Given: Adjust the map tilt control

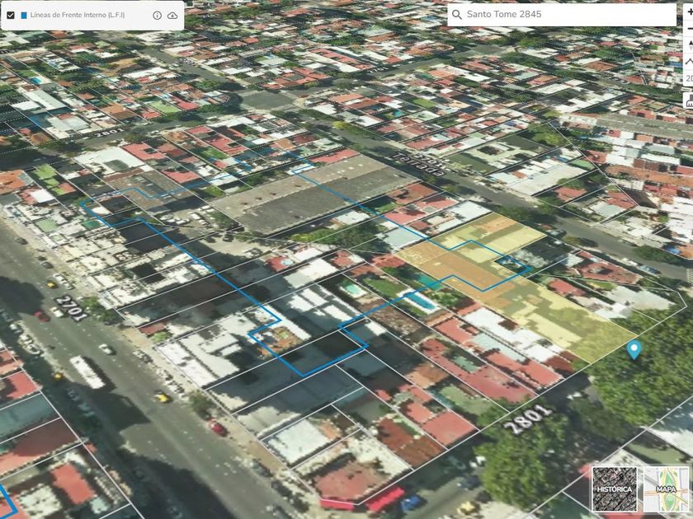Looking at the screenshot, I should tap(690, 62).
